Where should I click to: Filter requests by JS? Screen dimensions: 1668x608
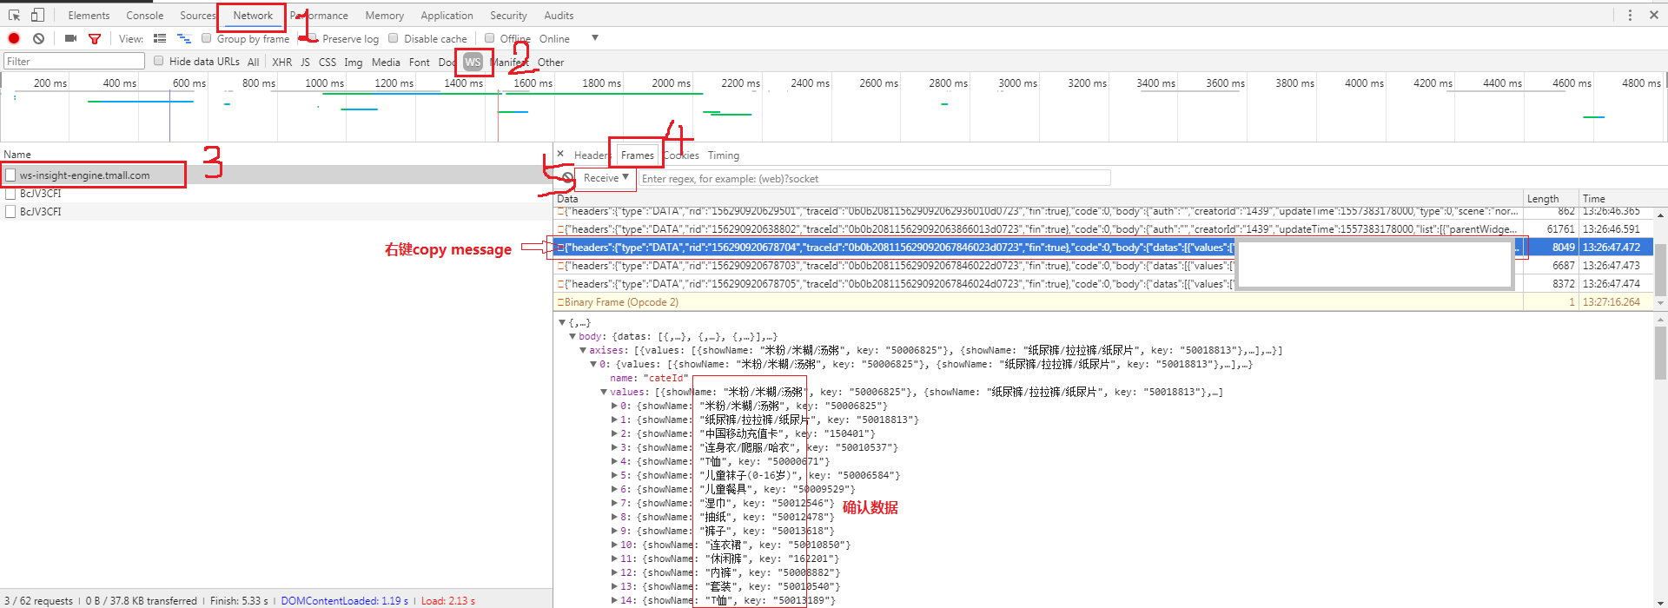point(305,62)
